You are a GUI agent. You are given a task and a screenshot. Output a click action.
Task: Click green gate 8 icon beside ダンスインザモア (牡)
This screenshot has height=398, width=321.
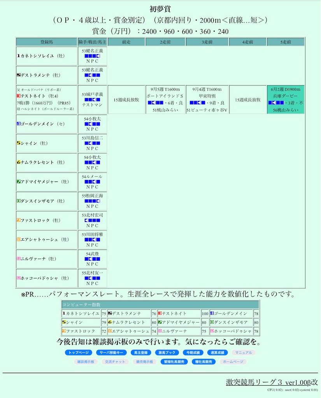(19, 201)
